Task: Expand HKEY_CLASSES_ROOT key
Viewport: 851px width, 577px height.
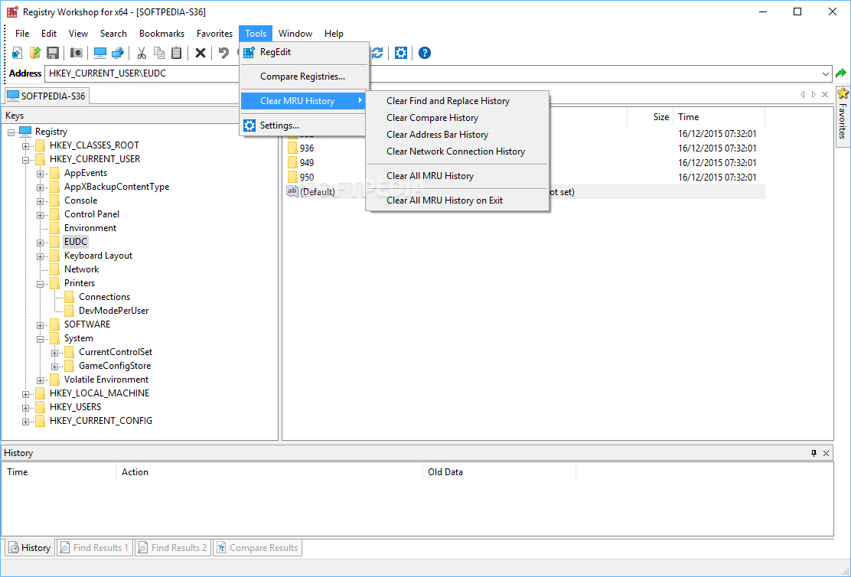Action: click(25, 146)
